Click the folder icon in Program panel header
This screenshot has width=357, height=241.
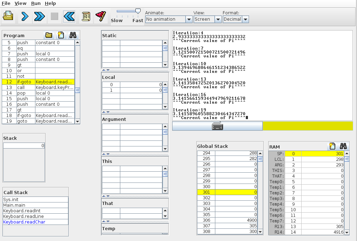coord(49,35)
